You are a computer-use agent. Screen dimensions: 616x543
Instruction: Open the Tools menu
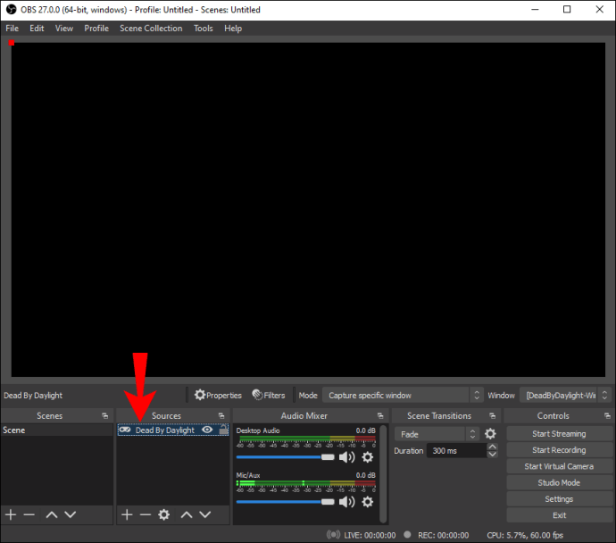[x=204, y=29]
